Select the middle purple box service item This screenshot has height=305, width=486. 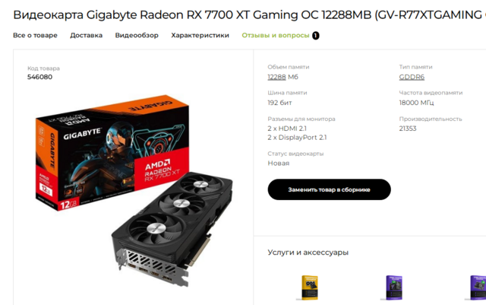(393, 288)
